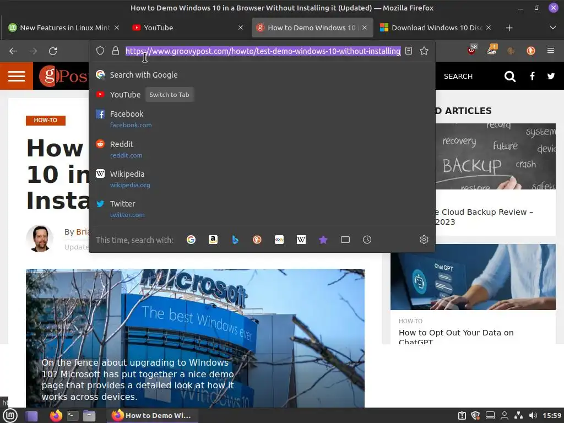Open groovyPost orange hamburger menu

tap(17, 76)
